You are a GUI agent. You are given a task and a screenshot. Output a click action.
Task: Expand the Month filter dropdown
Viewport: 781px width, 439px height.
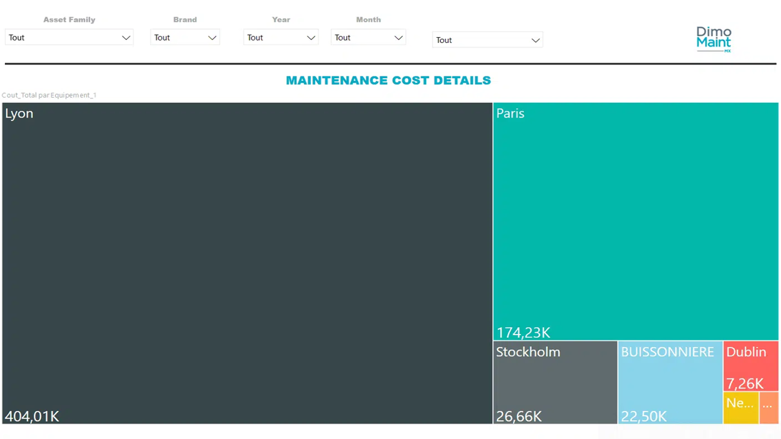click(x=369, y=38)
